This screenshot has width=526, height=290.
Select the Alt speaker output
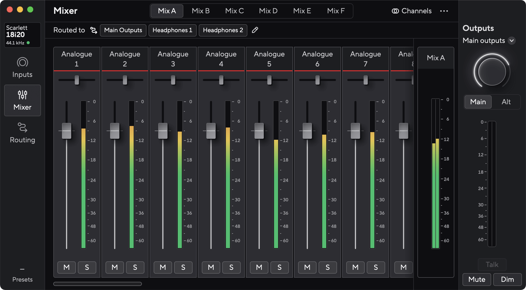coord(506,102)
